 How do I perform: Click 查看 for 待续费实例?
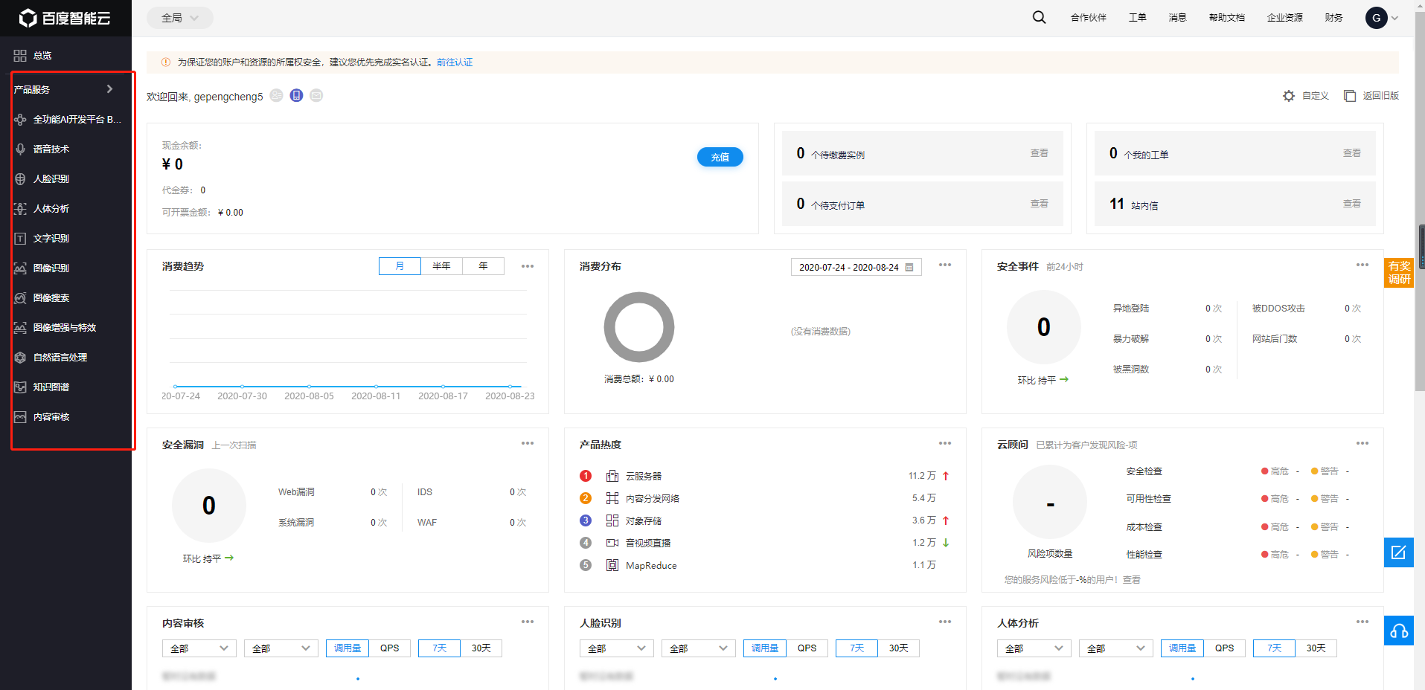tap(1040, 153)
